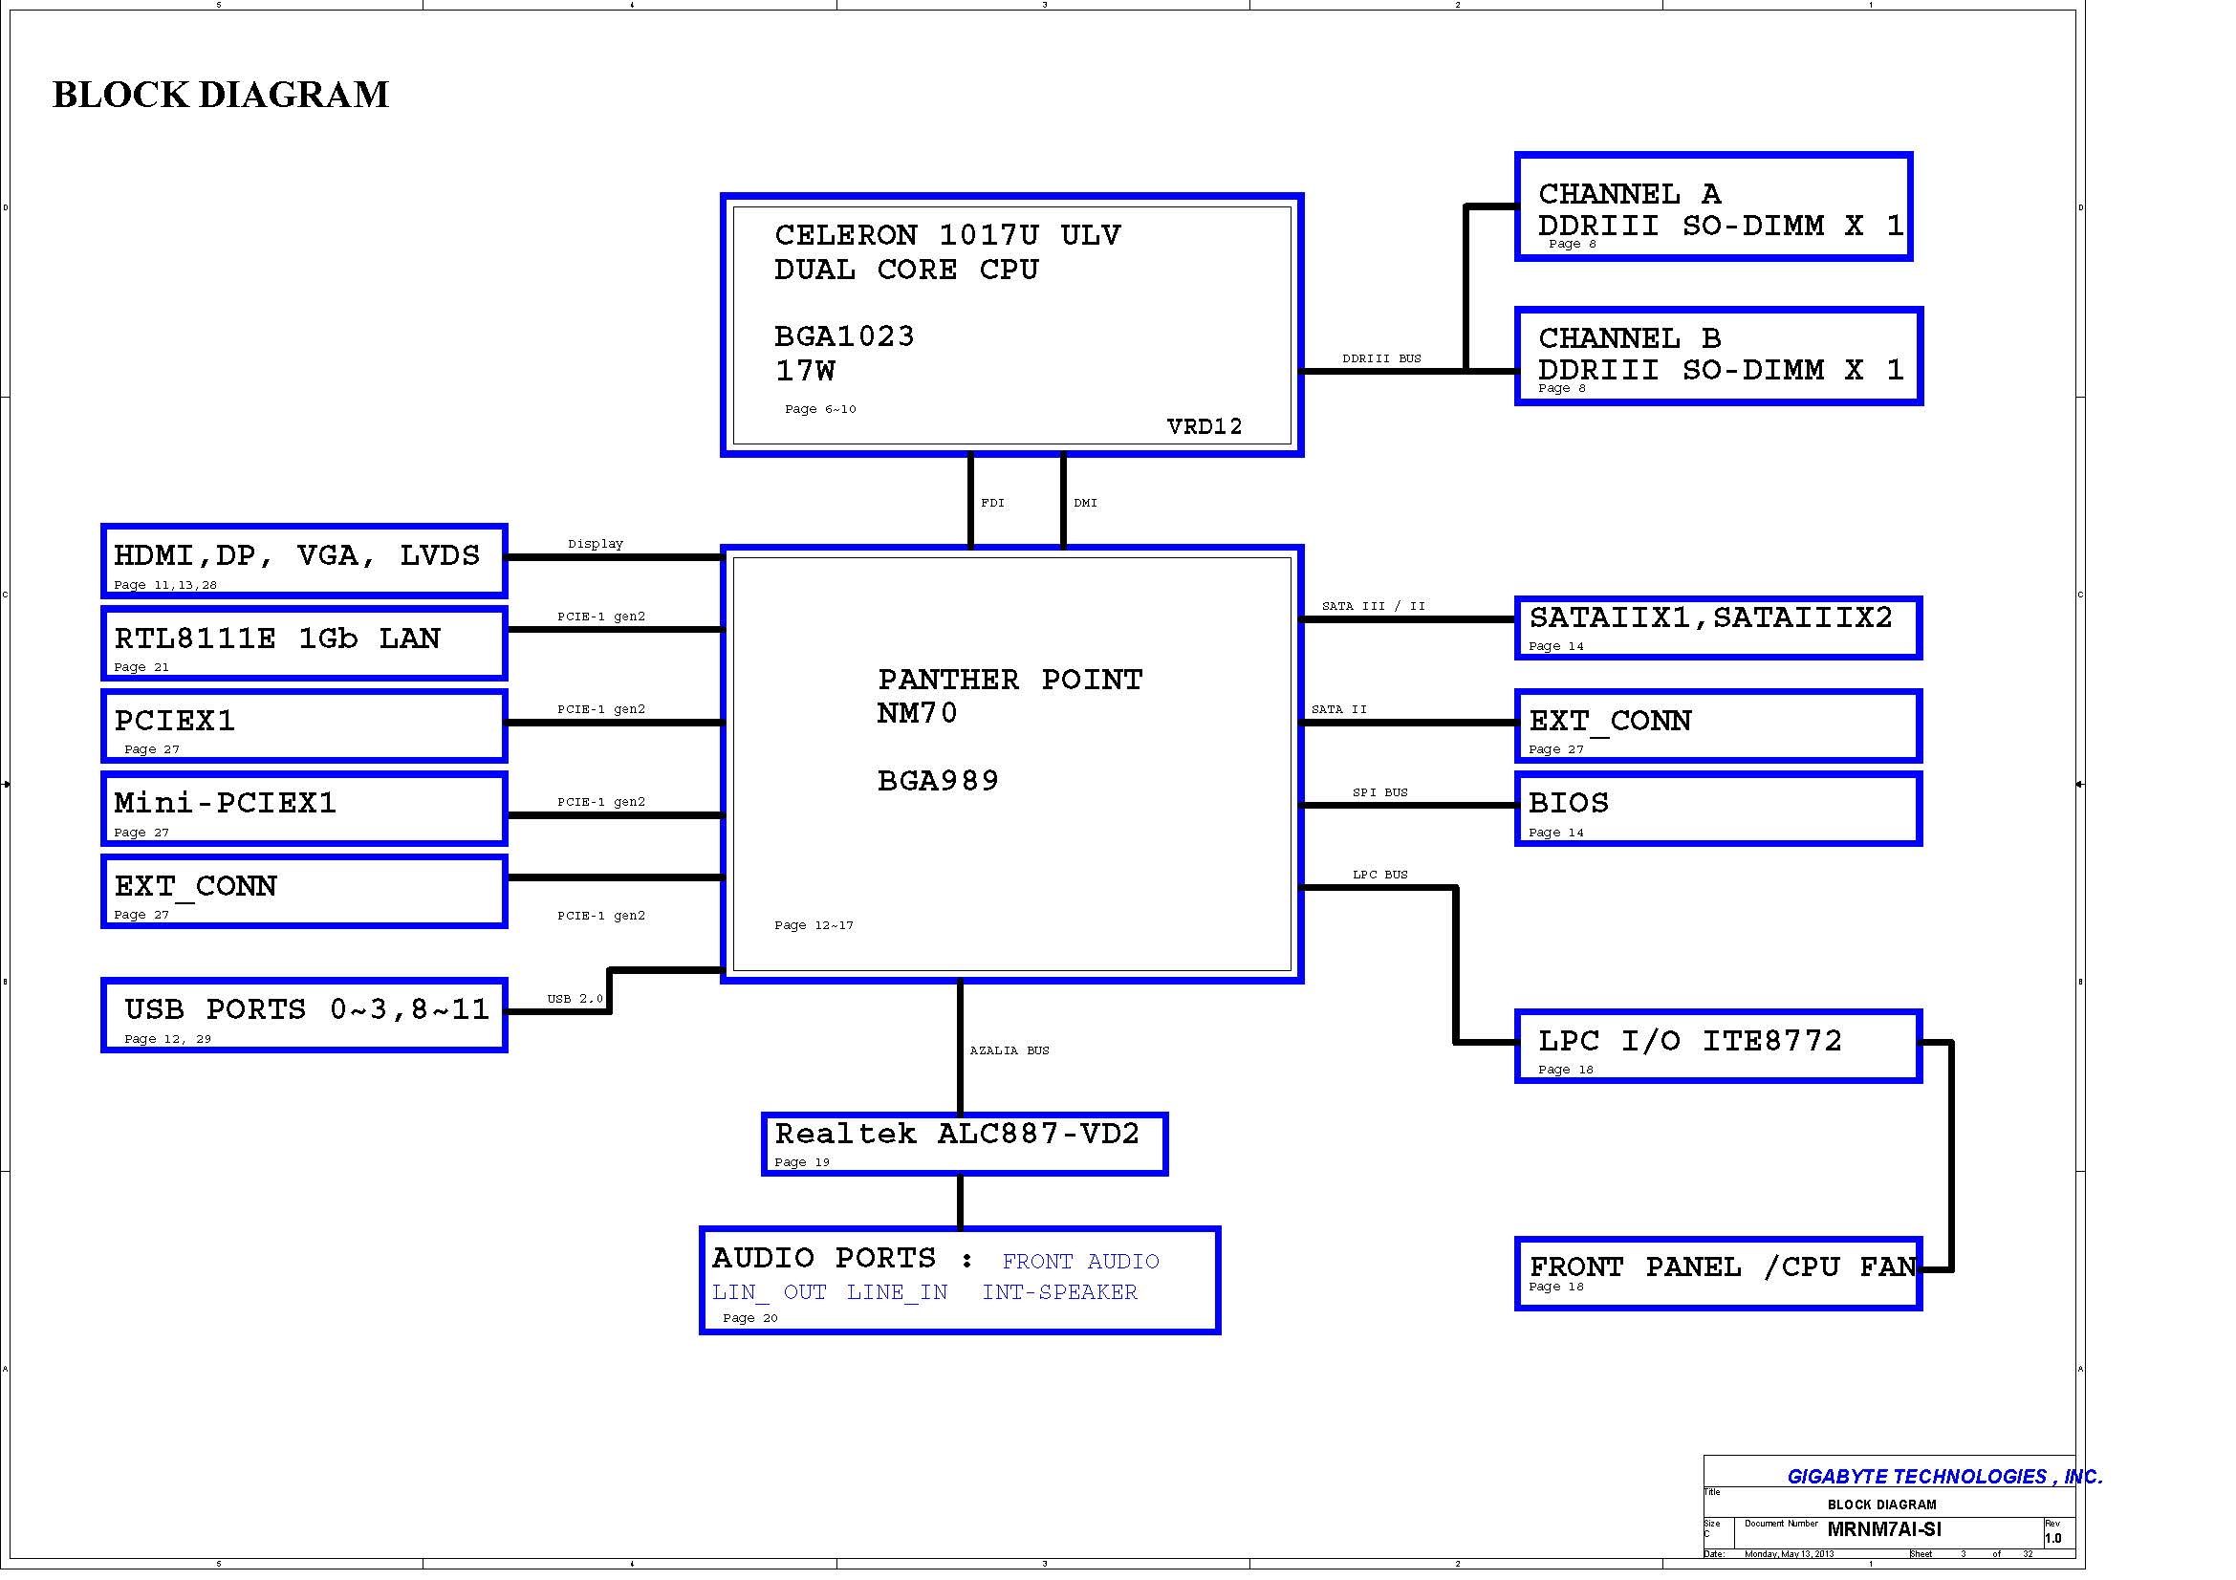
Task: Click the BLOCK DIAGRAM page heading
Action: coord(220,95)
